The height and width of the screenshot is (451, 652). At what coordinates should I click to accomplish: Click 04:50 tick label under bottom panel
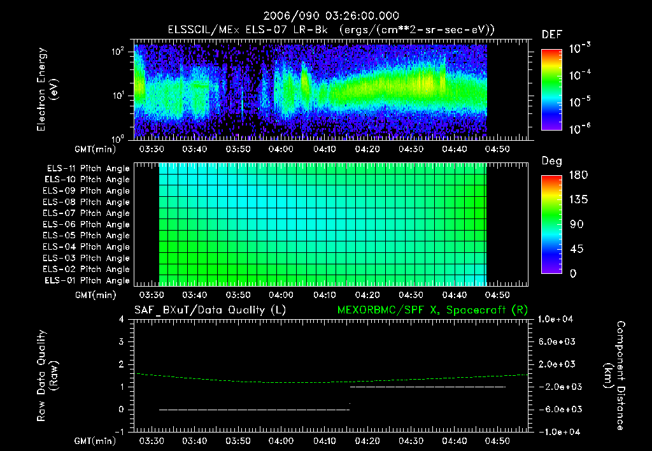pyautogui.click(x=497, y=441)
